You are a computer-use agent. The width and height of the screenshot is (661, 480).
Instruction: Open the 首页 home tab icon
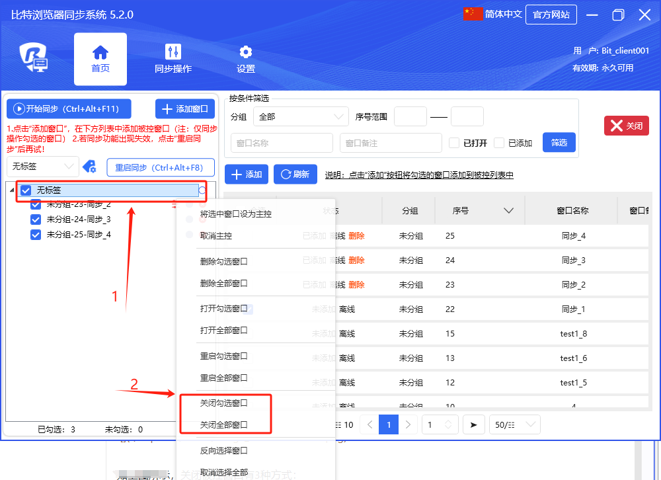click(100, 53)
